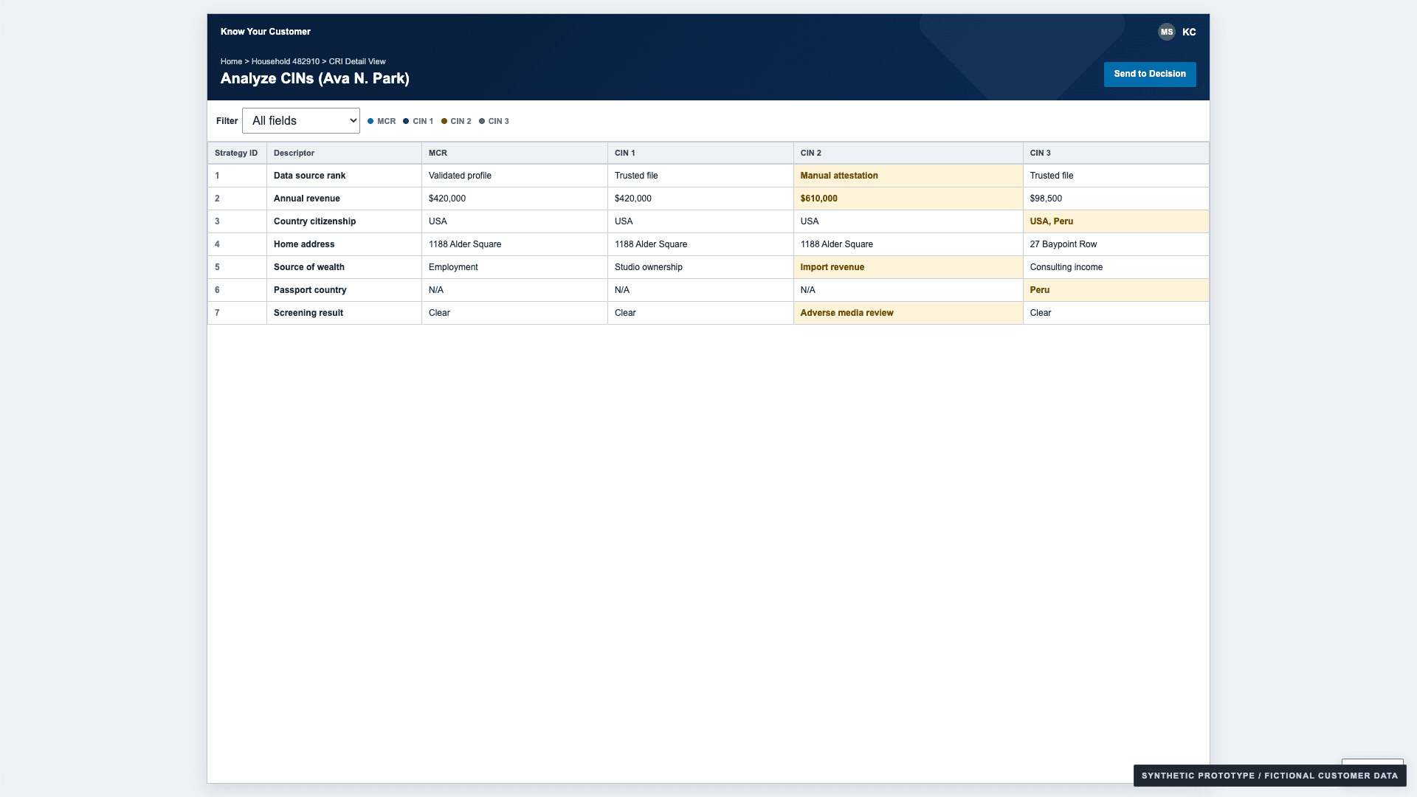Click the KC user initials
The height and width of the screenshot is (797, 1417).
[1189, 32]
